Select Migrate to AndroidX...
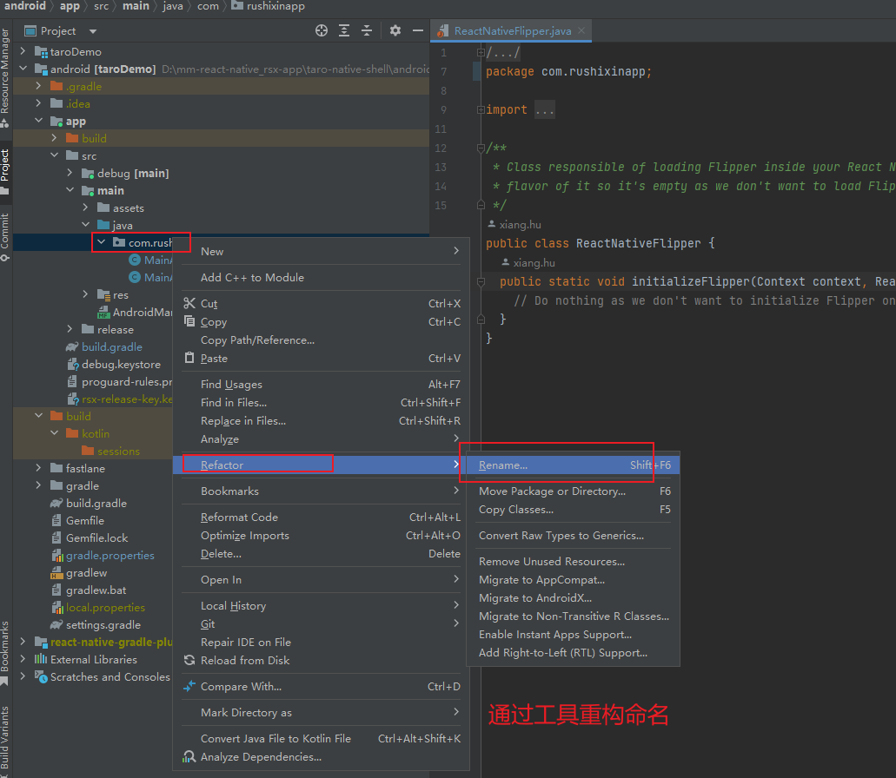The width and height of the screenshot is (896, 778). pyautogui.click(x=573, y=597)
